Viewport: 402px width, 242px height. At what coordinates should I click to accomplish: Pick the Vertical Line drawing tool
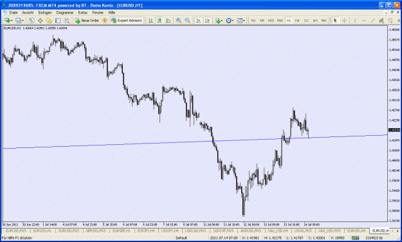coord(355,21)
